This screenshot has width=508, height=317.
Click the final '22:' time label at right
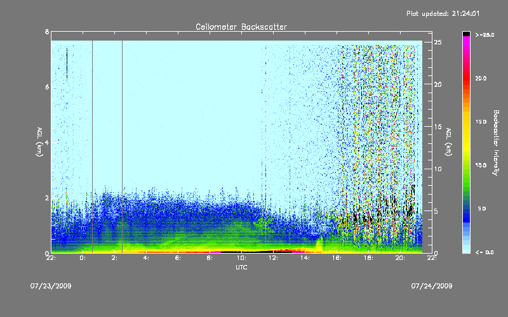point(432,258)
